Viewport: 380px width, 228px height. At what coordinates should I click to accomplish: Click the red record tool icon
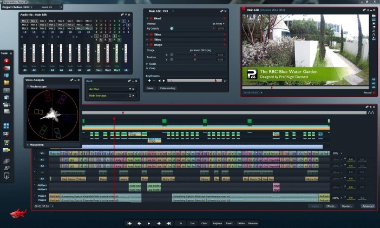point(6,61)
